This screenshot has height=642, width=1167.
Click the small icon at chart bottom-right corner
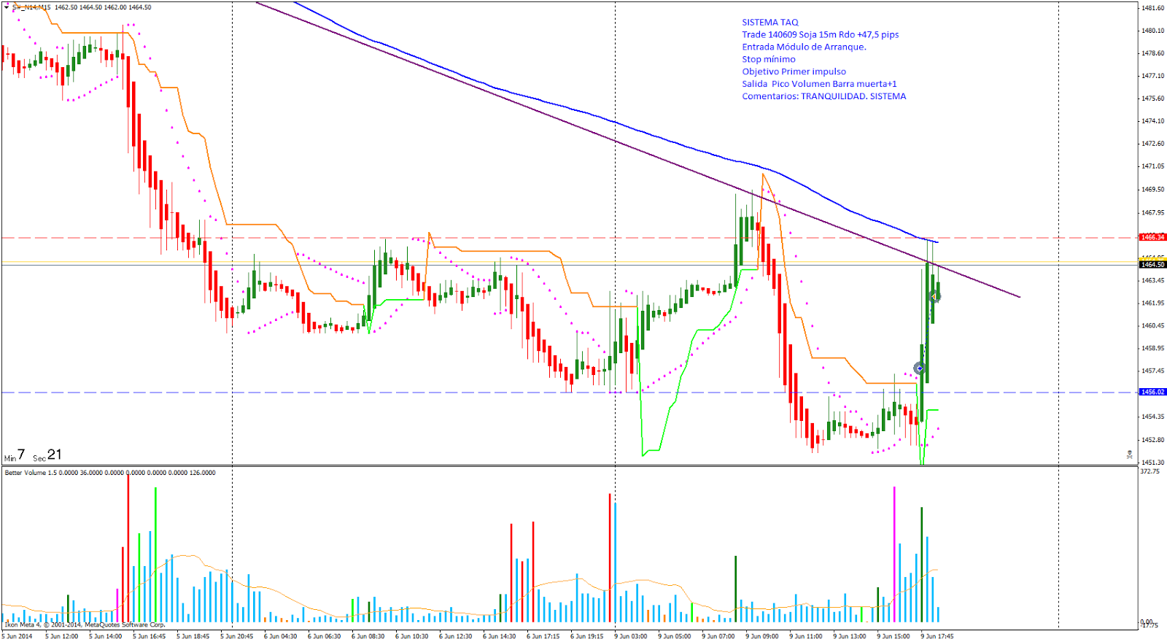coord(1129,455)
